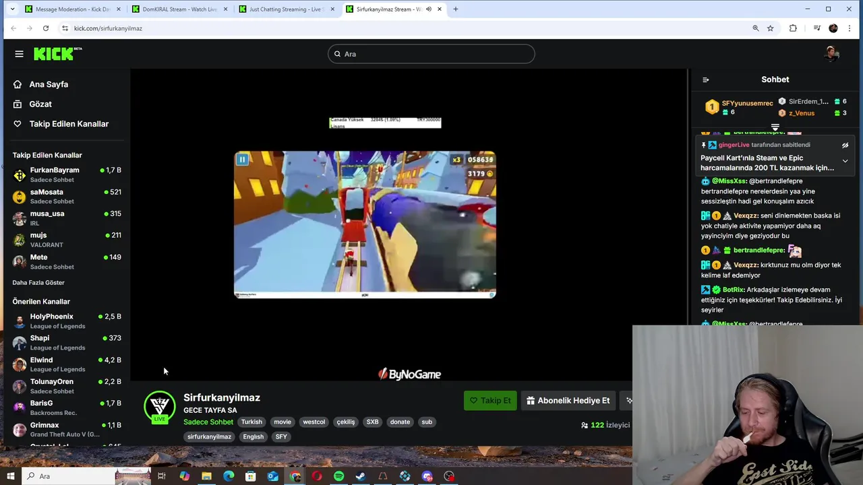Select the sub tag
The image size is (863, 485).
point(427,422)
